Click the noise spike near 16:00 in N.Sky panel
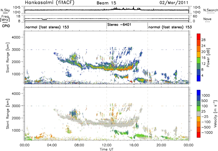 (x=134, y=8)
